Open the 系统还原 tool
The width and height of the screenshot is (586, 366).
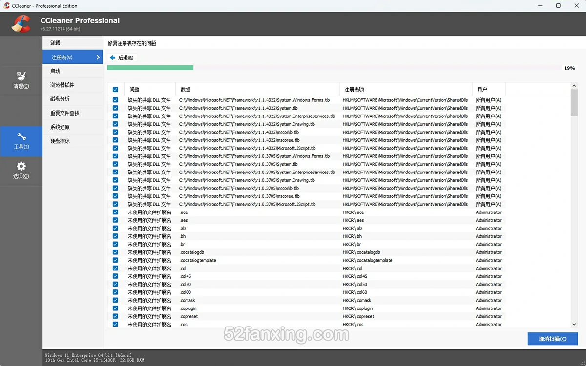tap(72, 127)
